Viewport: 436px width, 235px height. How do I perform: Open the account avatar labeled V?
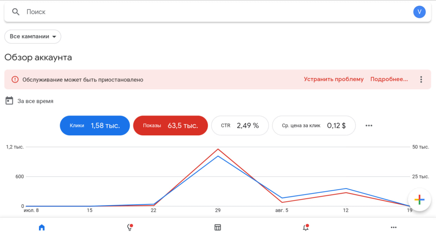(x=419, y=12)
